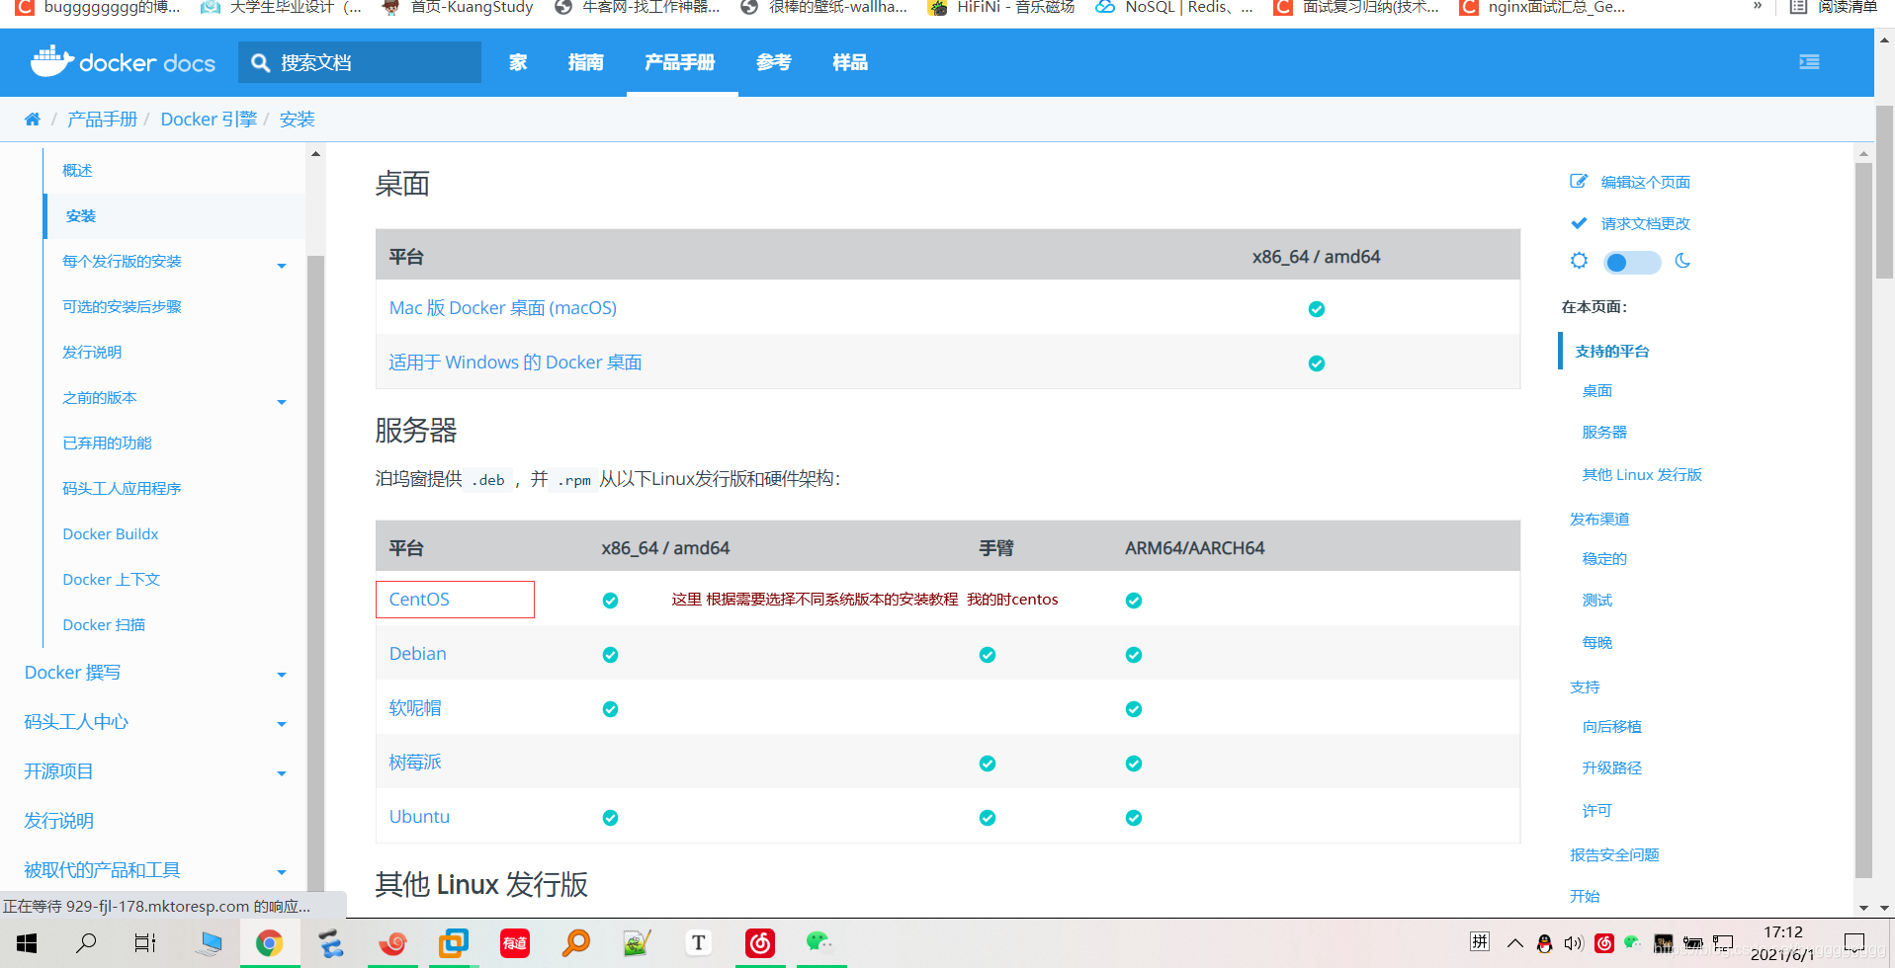
Task: Open WeChat from the taskbar
Action: pyautogui.click(x=819, y=942)
